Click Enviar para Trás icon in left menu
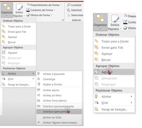This screenshot has width=142, height=128. [4, 32]
